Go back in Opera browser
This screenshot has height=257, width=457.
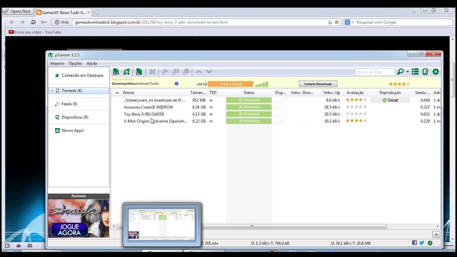point(12,22)
